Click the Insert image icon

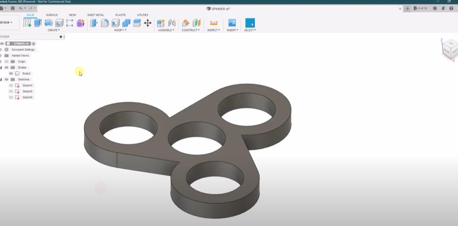(232, 23)
